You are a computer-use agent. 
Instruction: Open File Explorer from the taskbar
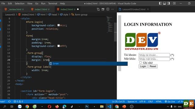coord(102,106)
